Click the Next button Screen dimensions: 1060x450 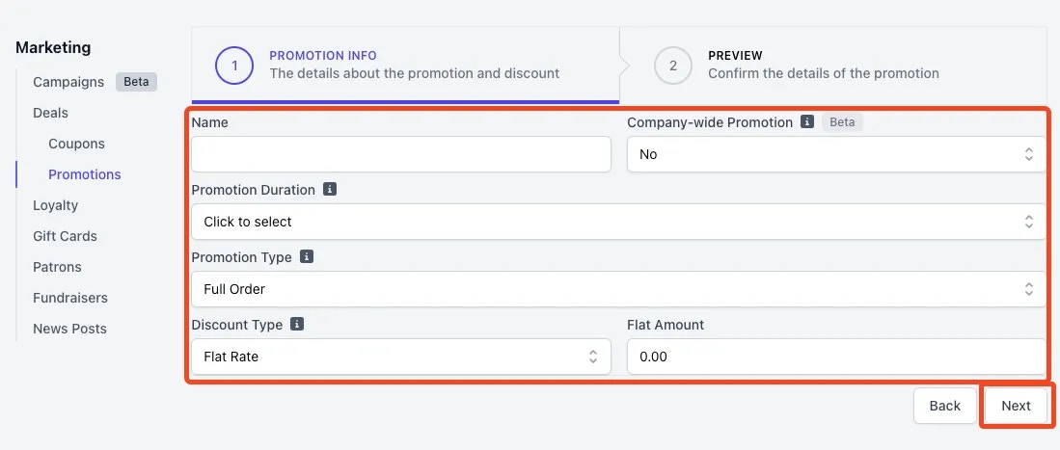click(x=1016, y=406)
